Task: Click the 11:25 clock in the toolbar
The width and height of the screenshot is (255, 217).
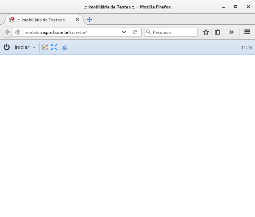Action: [247, 48]
